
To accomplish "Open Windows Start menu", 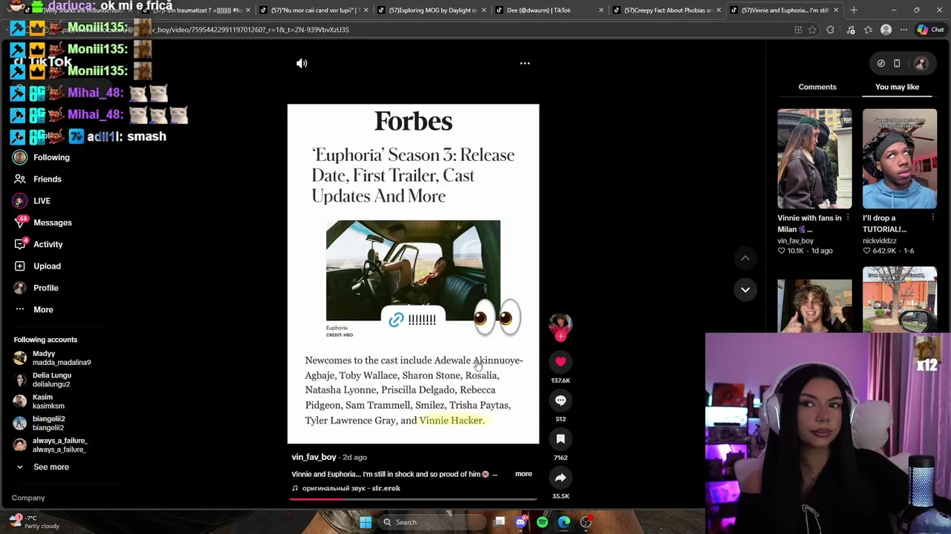I will (366, 522).
